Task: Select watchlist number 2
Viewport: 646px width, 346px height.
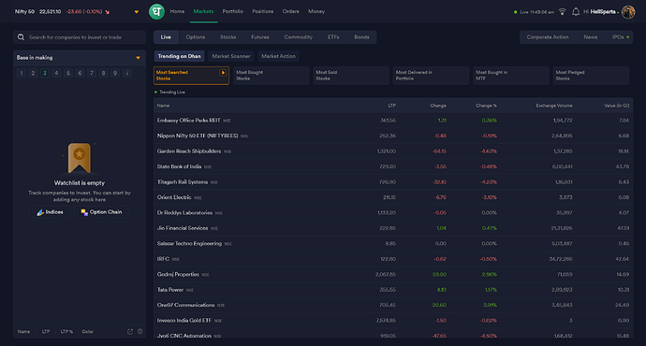Action: click(x=33, y=73)
